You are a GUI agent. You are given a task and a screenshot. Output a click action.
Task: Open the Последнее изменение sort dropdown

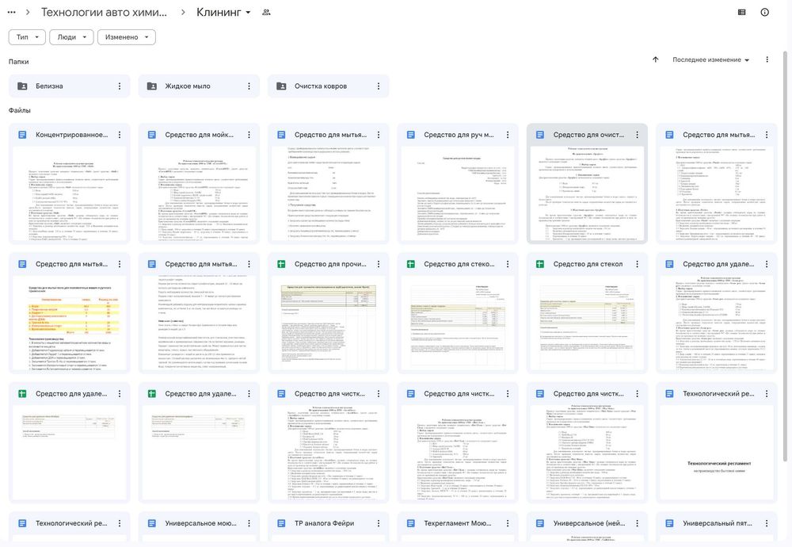pos(710,59)
